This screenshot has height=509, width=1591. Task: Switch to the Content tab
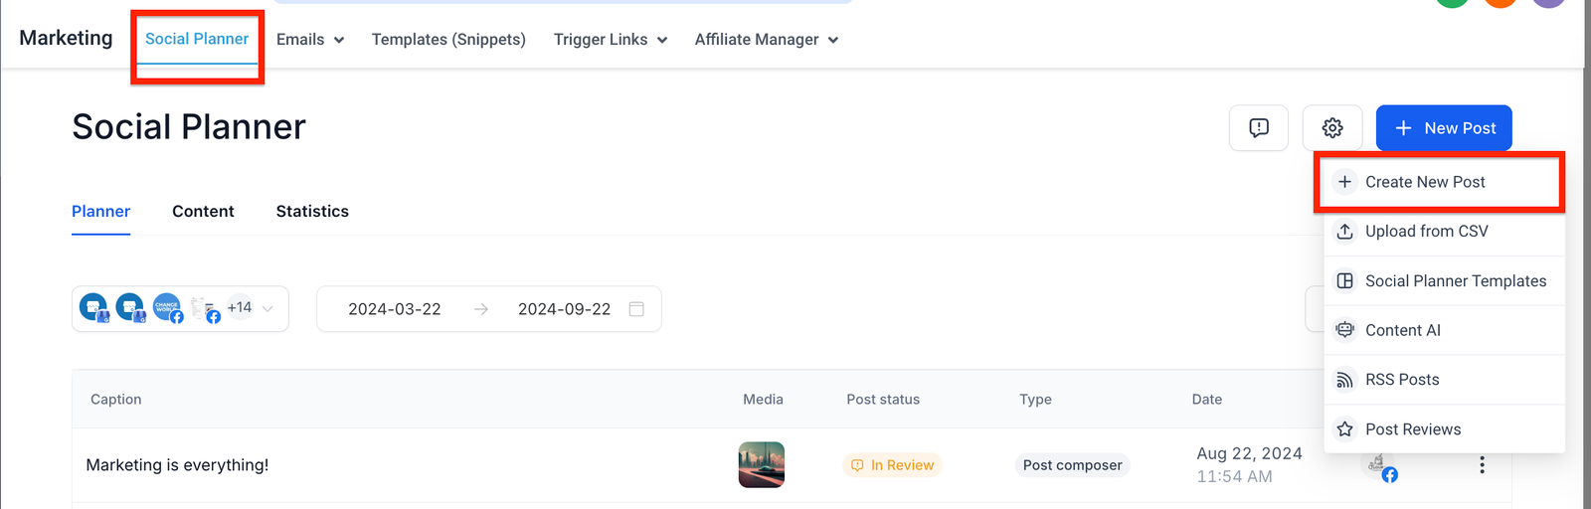coord(203,212)
